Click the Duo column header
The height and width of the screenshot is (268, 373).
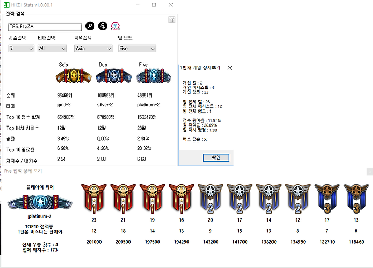(103, 65)
